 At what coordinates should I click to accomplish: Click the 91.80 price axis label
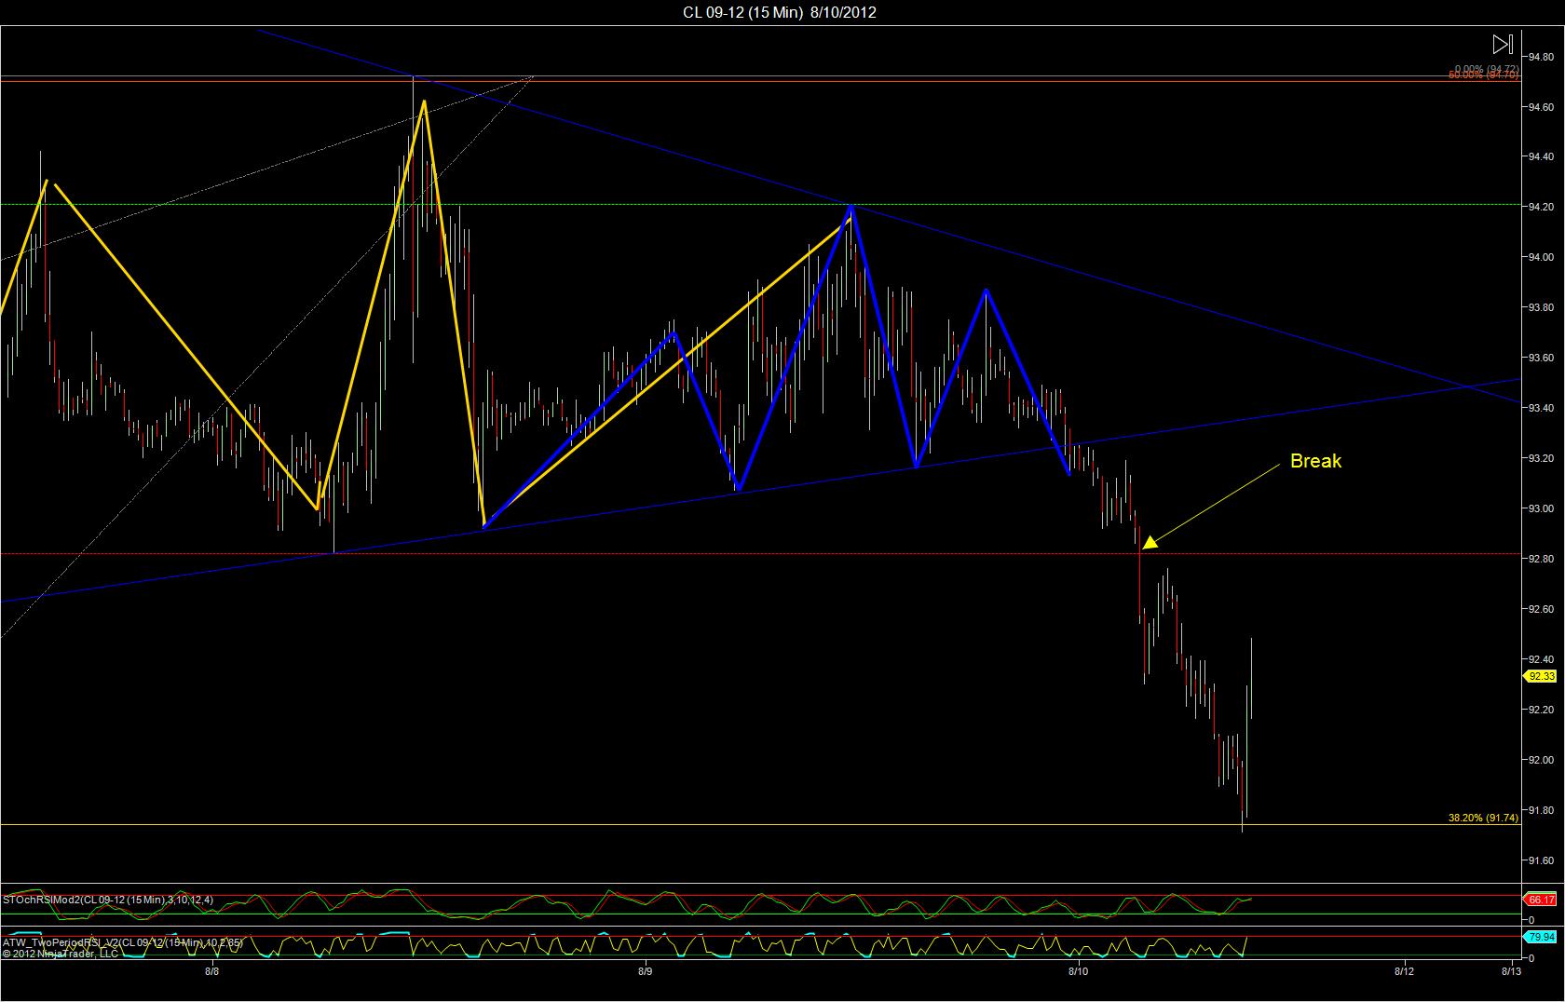pyautogui.click(x=1542, y=811)
